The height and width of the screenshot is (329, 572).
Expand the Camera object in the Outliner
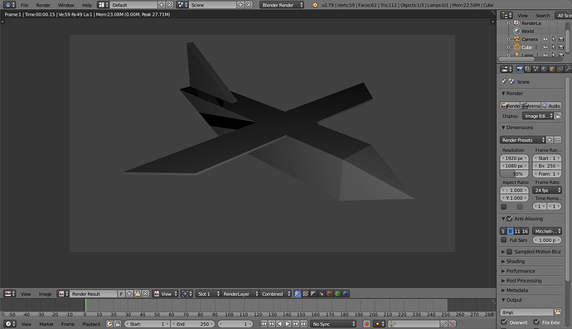(x=508, y=39)
